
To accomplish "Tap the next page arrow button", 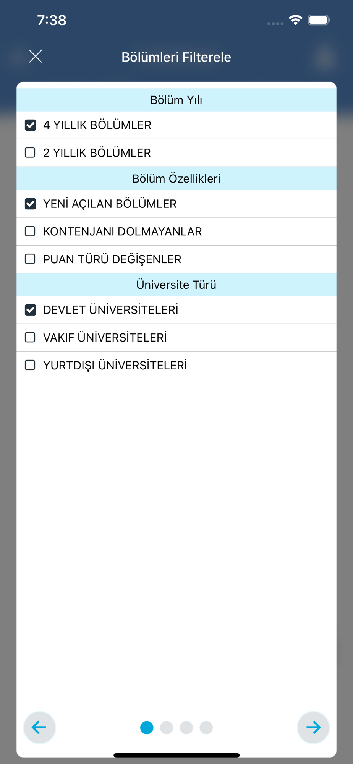I will tap(313, 727).
